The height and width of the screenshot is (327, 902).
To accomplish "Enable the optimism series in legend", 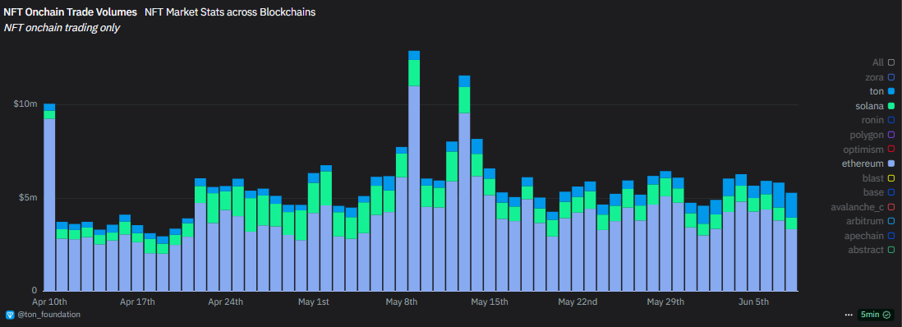I will click(891, 149).
